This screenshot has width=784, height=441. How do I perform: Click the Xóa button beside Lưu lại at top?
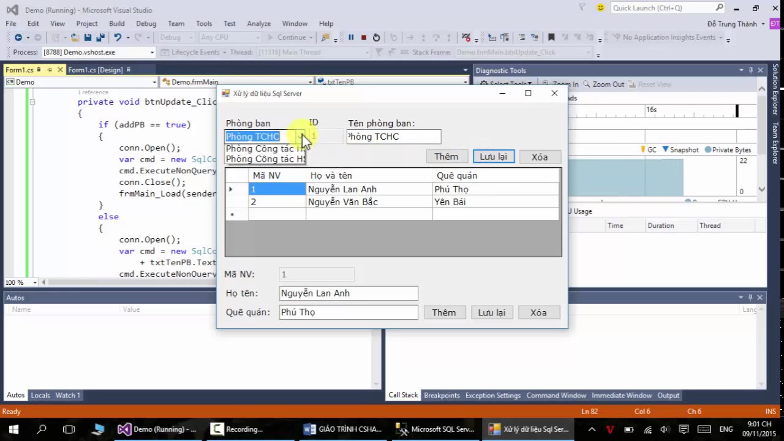point(539,157)
